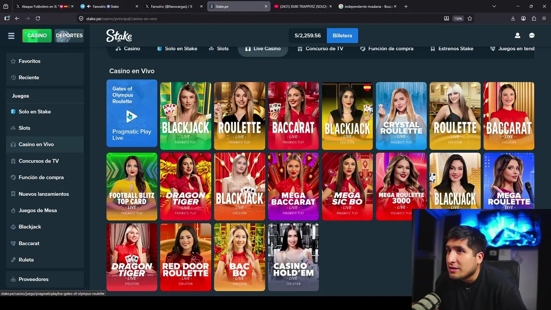The image size is (551, 310).
Task: Click the site security shield icon
Action: click(x=81, y=19)
